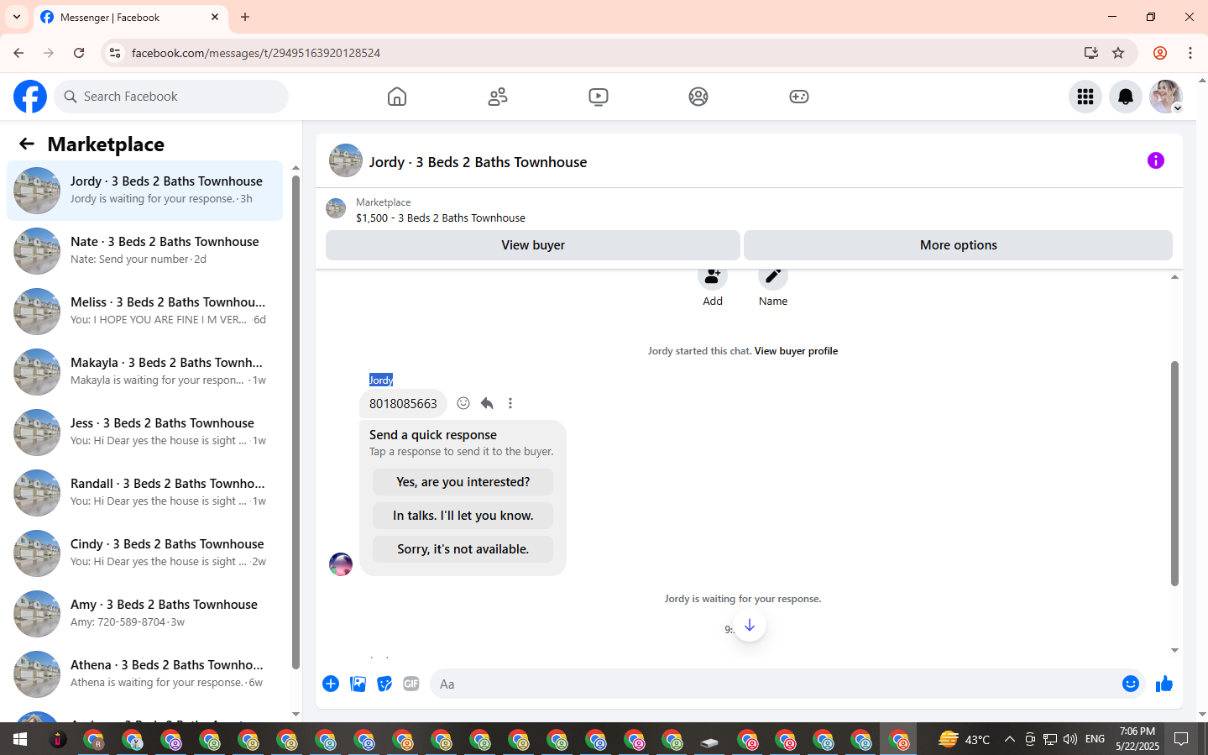View site information icon in address bar
This screenshot has width=1208, height=755.
[x=115, y=53]
